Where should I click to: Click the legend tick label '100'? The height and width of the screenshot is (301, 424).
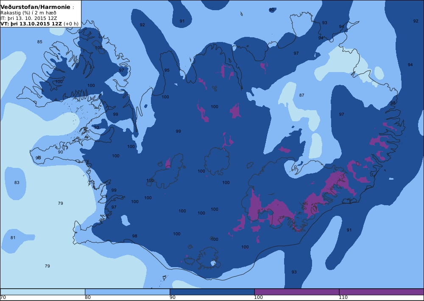point(259,298)
